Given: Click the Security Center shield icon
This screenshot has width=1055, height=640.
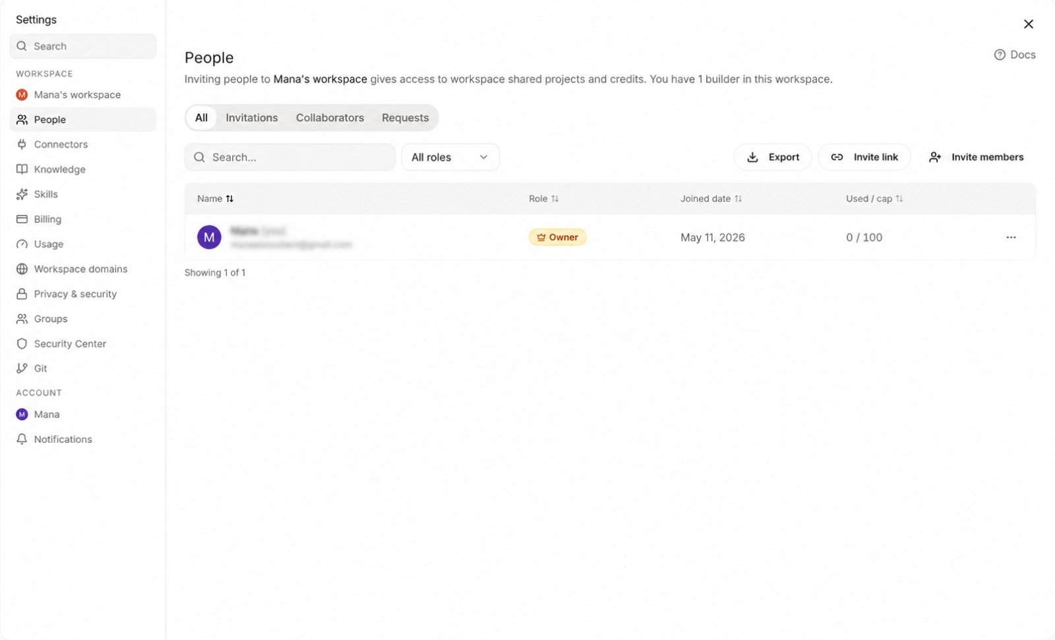Looking at the screenshot, I should coord(22,343).
